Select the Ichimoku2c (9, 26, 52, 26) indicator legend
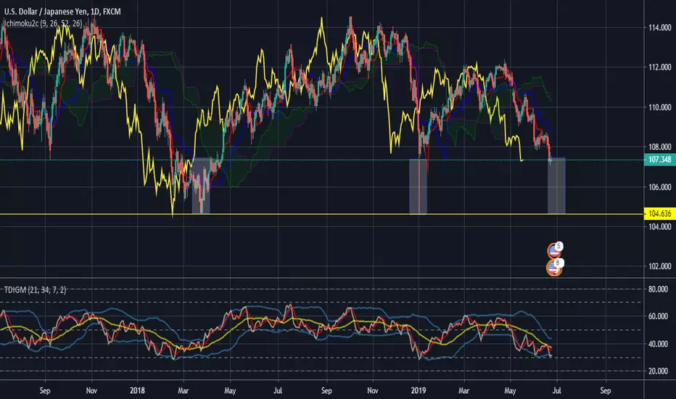Screen dimensions: 676x399 (43, 23)
